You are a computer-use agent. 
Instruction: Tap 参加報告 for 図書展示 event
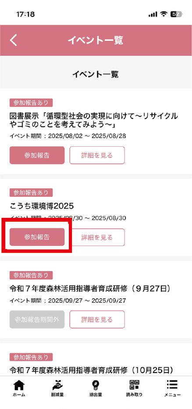(37, 155)
